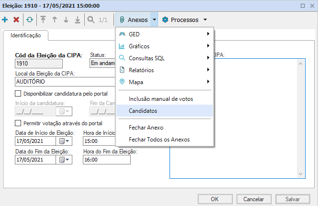Go to first record arrow icon
This screenshot has height=206, width=318.
coord(43,20)
